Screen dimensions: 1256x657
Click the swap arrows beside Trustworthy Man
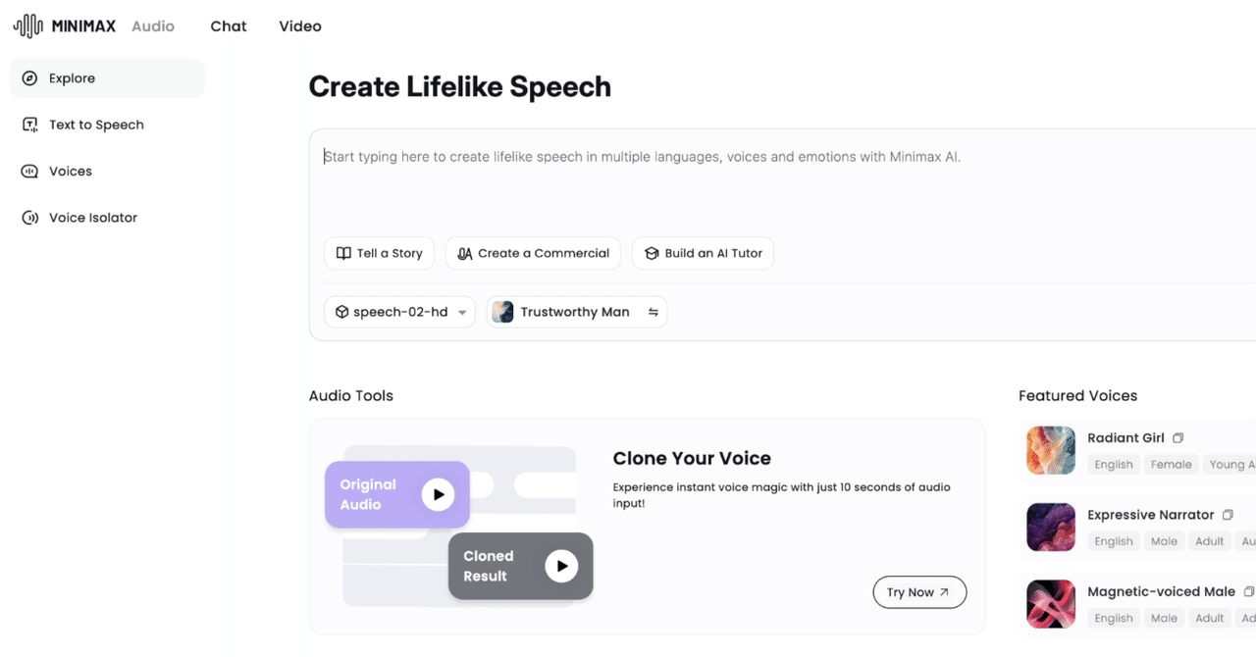coord(653,312)
